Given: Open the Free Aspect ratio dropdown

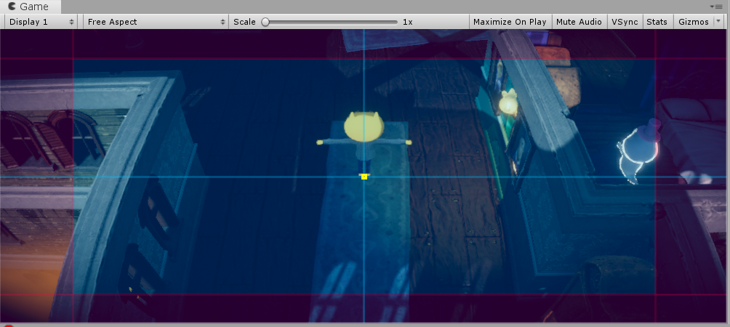Looking at the screenshot, I should (x=156, y=22).
